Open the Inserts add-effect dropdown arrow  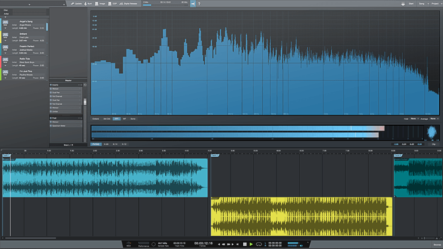79,85
